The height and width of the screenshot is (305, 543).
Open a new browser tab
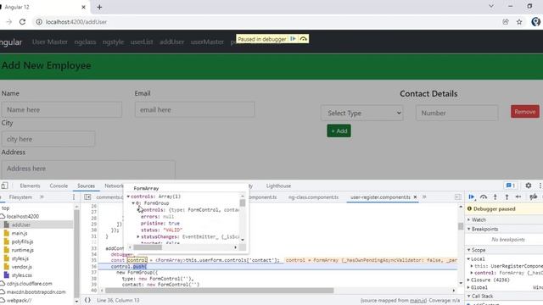pos(99,7)
